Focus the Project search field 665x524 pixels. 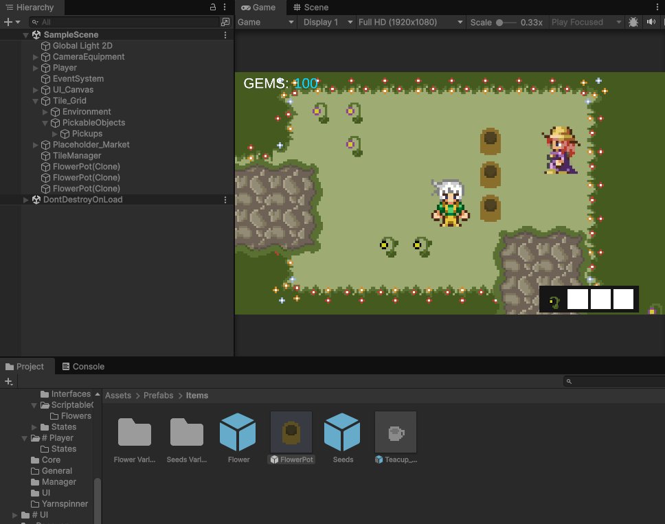614,382
